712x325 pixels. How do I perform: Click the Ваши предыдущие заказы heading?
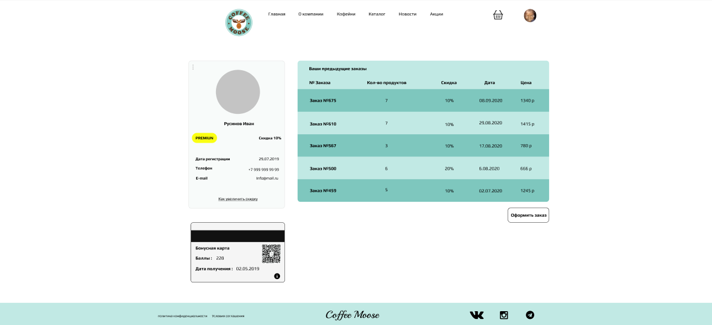point(337,69)
